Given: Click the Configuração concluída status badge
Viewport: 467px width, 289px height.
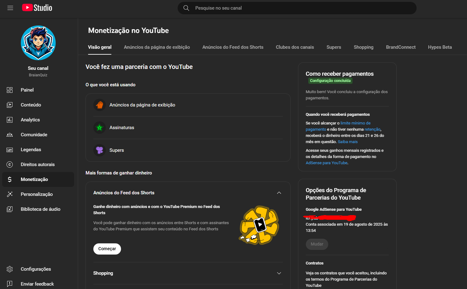Looking at the screenshot, I should 330,81.
